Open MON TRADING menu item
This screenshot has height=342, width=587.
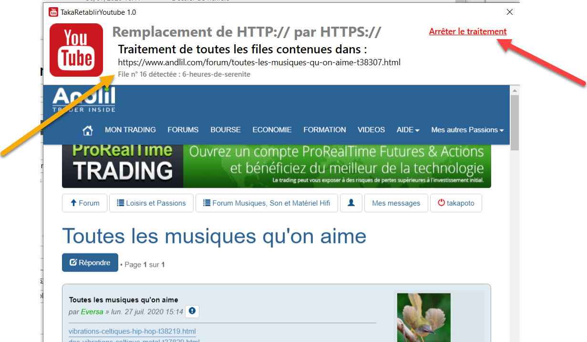[130, 130]
